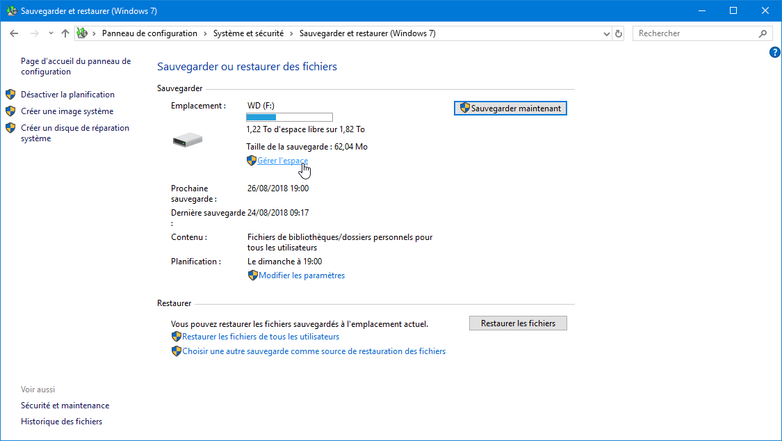Click Choisir une autre sauvegarde comme source link
This screenshot has width=782, height=441.
click(x=314, y=351)
